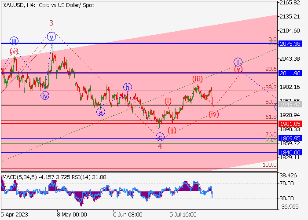Viewport: 308px width, 220px height.
Task: Select the red (iv) wave label
Action: 214,114
